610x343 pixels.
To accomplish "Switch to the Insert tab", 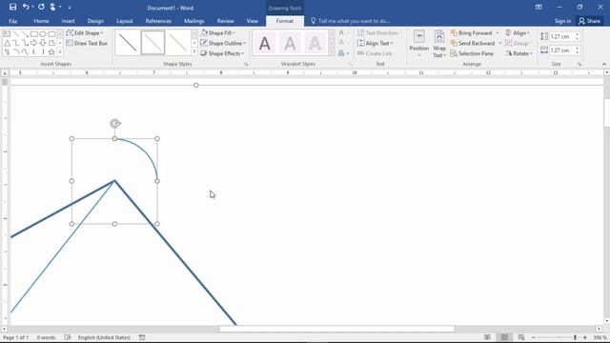I will click(x=68, y=21).
